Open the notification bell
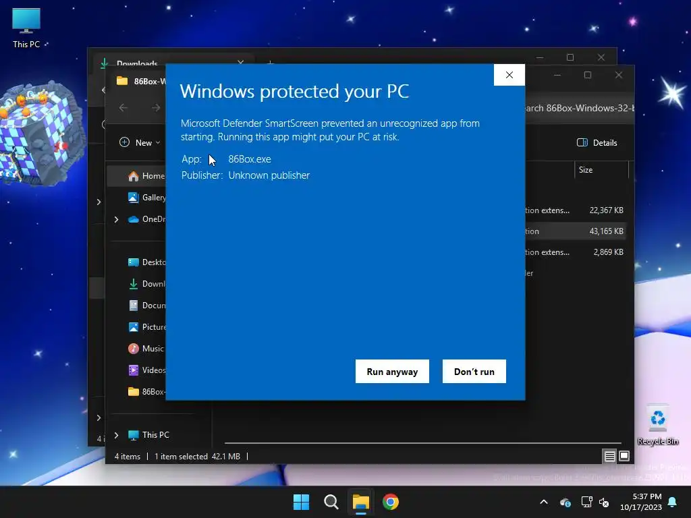Viewport: 691px width, 518px height. (x=673, y=502)
